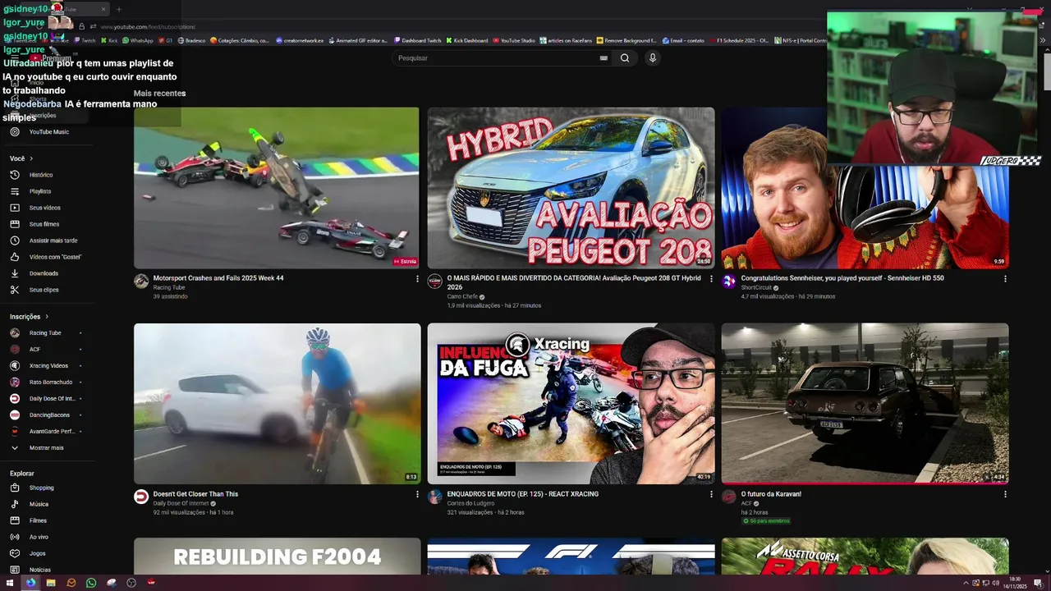Open Doesn't Get Closer Than This title

(x=195, y=494)
